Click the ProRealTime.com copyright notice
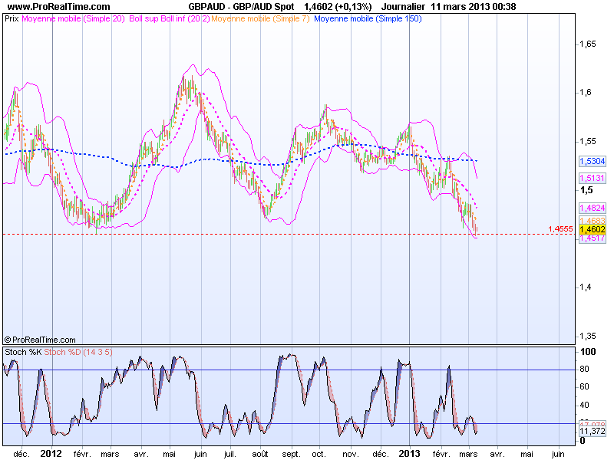The height and width of the screenshot is (460, 614). [40, 340]
